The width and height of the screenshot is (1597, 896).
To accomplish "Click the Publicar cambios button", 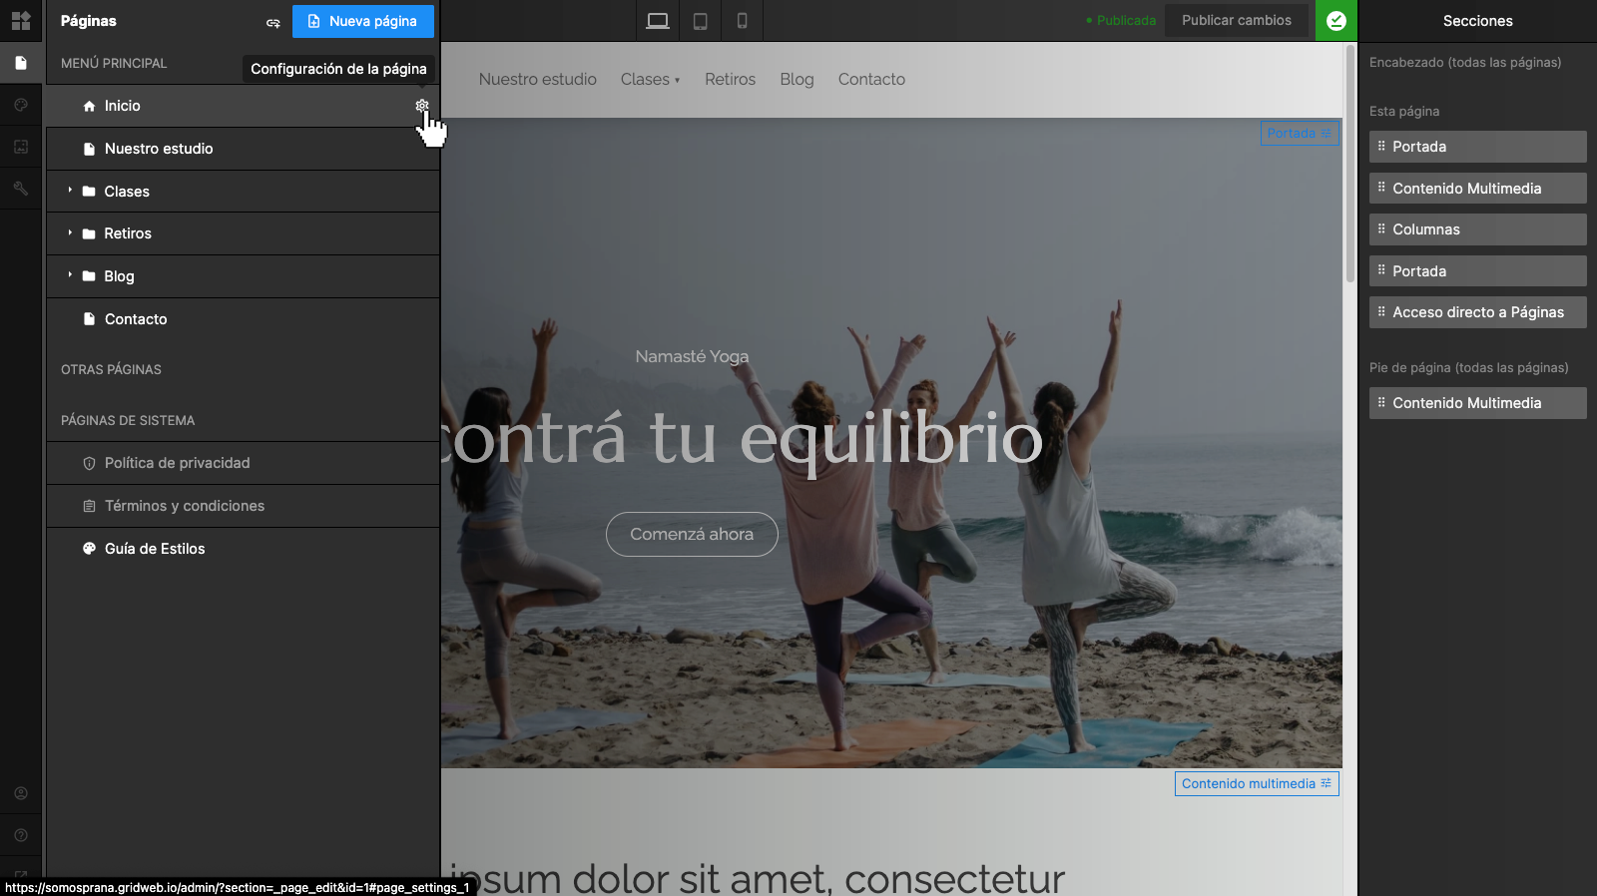I will (x=1236, y=21).
